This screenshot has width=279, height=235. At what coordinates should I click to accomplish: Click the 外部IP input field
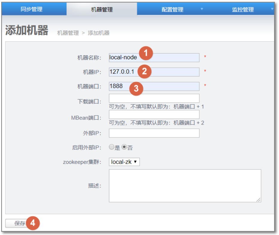[154, 133]
